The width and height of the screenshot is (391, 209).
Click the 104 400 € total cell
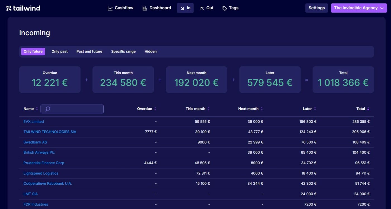click(x=361, y=153)
